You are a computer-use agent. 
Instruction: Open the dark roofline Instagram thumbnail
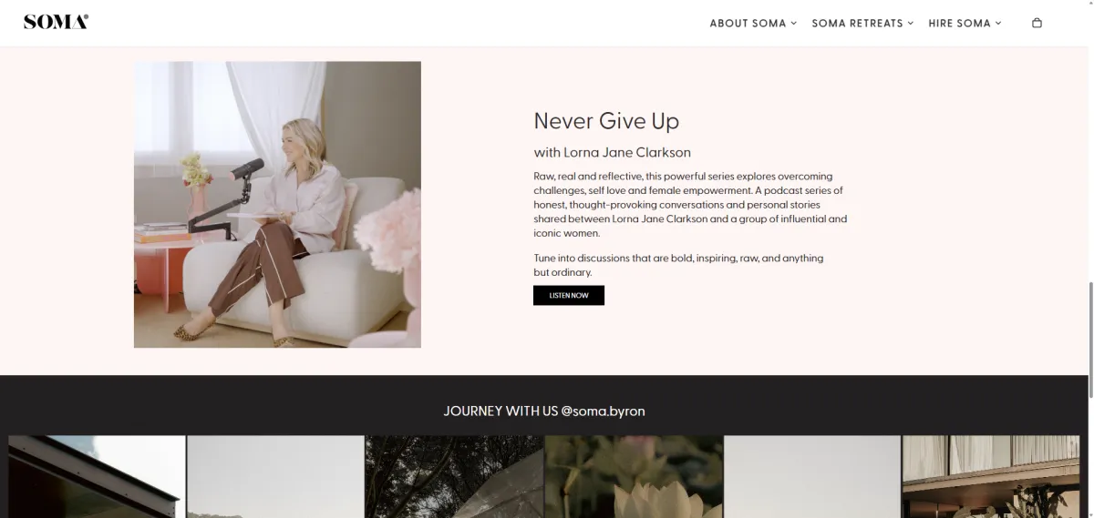(x=97, y=476)
